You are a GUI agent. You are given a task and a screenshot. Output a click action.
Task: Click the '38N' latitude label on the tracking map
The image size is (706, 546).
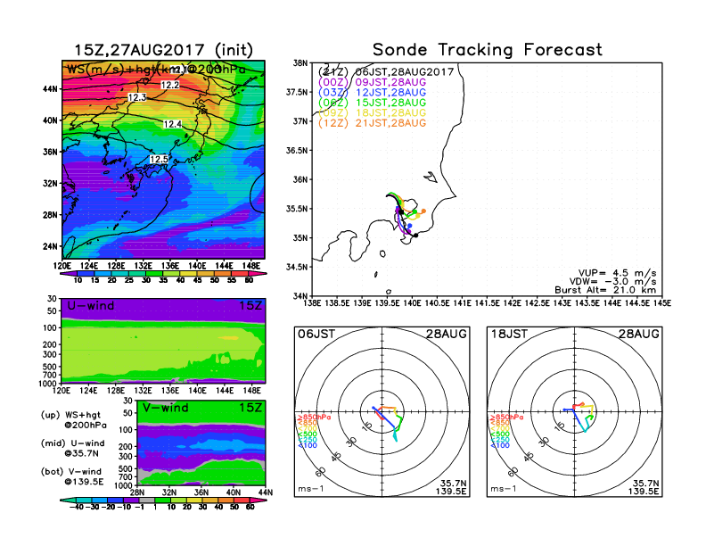(300, 63)
